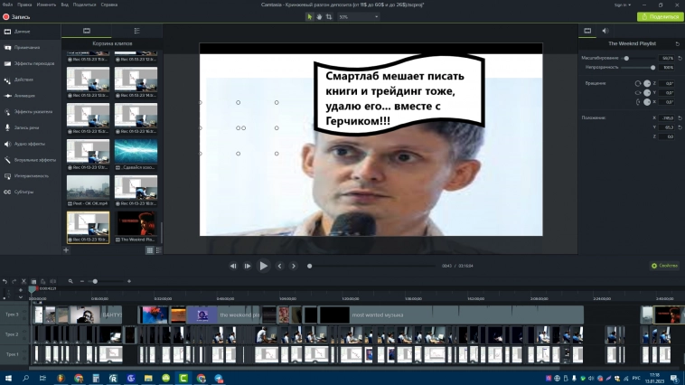The height and width of the screenshot is (385, 685).
Task: Open the Действия behaviors panel
Action: pyautogui.click(x=31, y=80)
